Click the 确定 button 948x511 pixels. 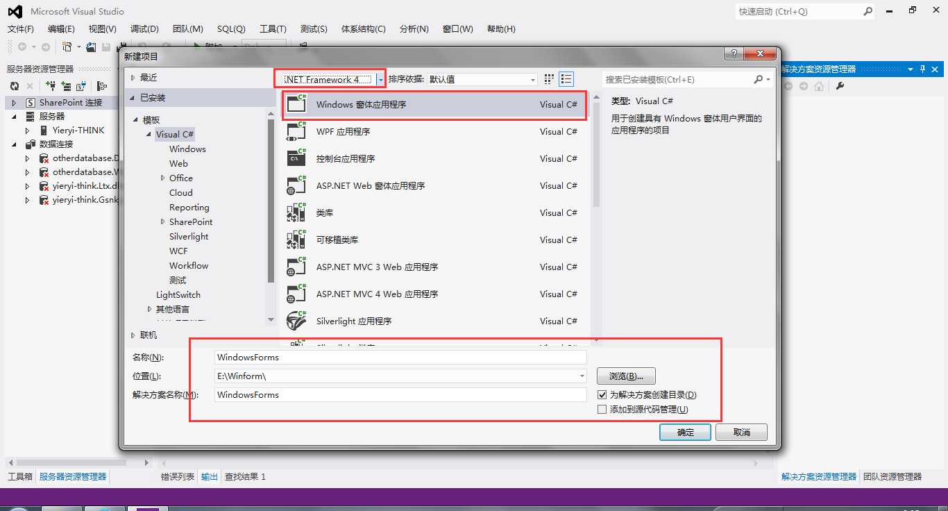tap(685, 432)
